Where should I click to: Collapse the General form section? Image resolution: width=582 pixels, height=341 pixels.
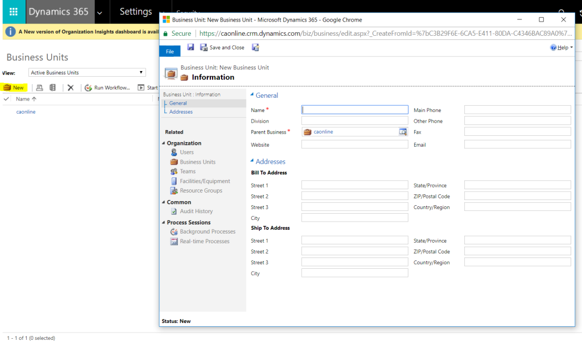pos(252,94)
